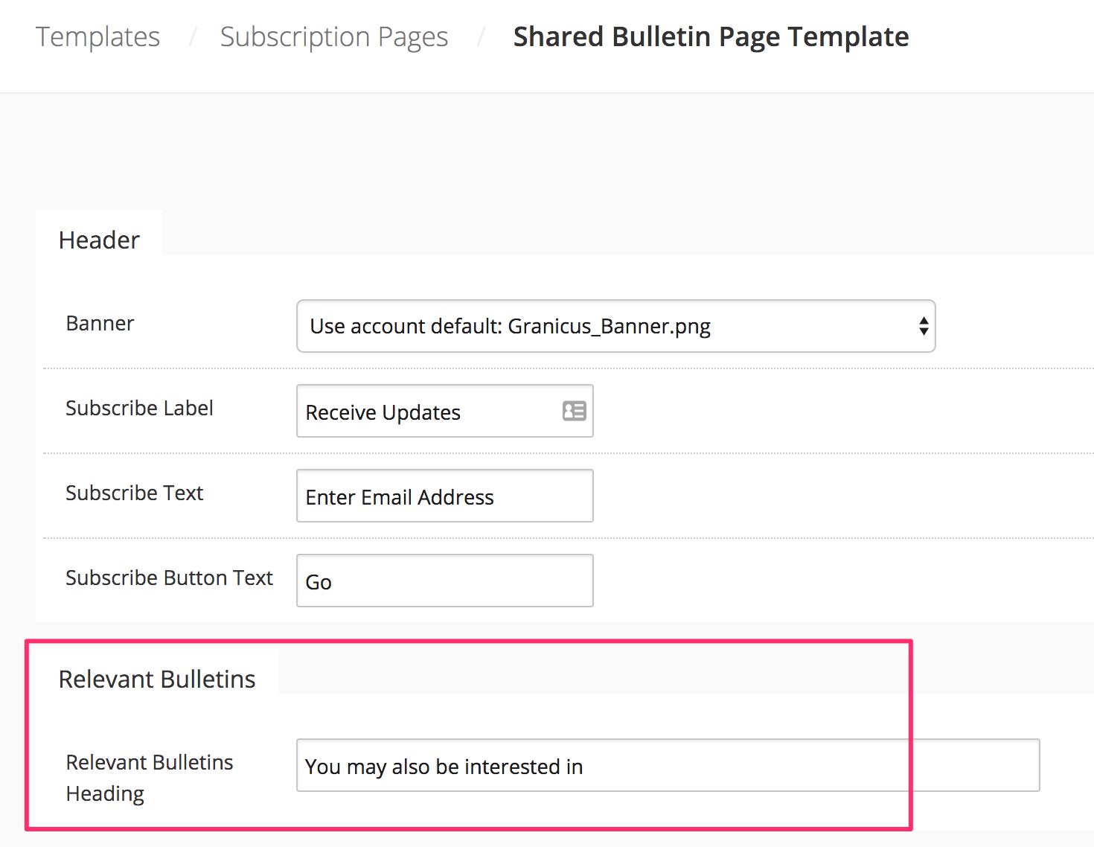Viewport: 1094px width, 847px height.
Task: Select the Relevant Bulletins section tab
Action: [157, 679]
